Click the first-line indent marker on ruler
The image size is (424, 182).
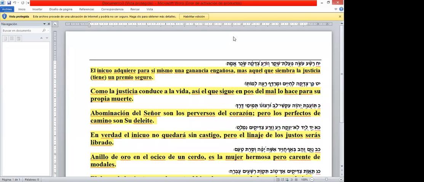(x=89, y=23)
